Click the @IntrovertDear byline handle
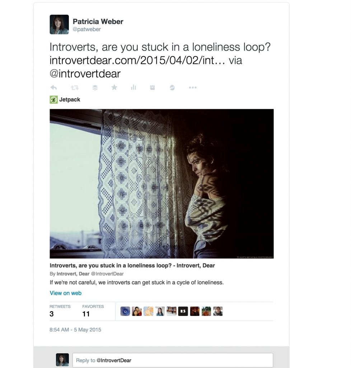 107,274
